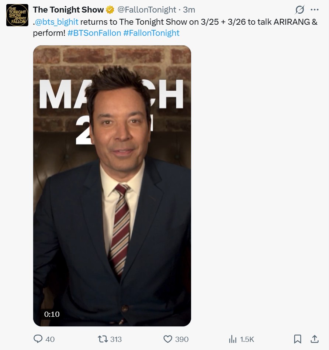The width and height of the screenshot is (329, 350).
Task: Click the display name "The Tonight Show"
Action: point(68,10)
